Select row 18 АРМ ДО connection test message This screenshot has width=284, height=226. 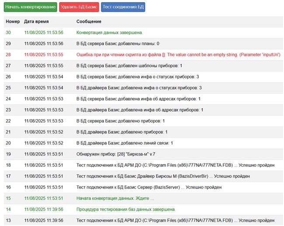click(175, 165)
